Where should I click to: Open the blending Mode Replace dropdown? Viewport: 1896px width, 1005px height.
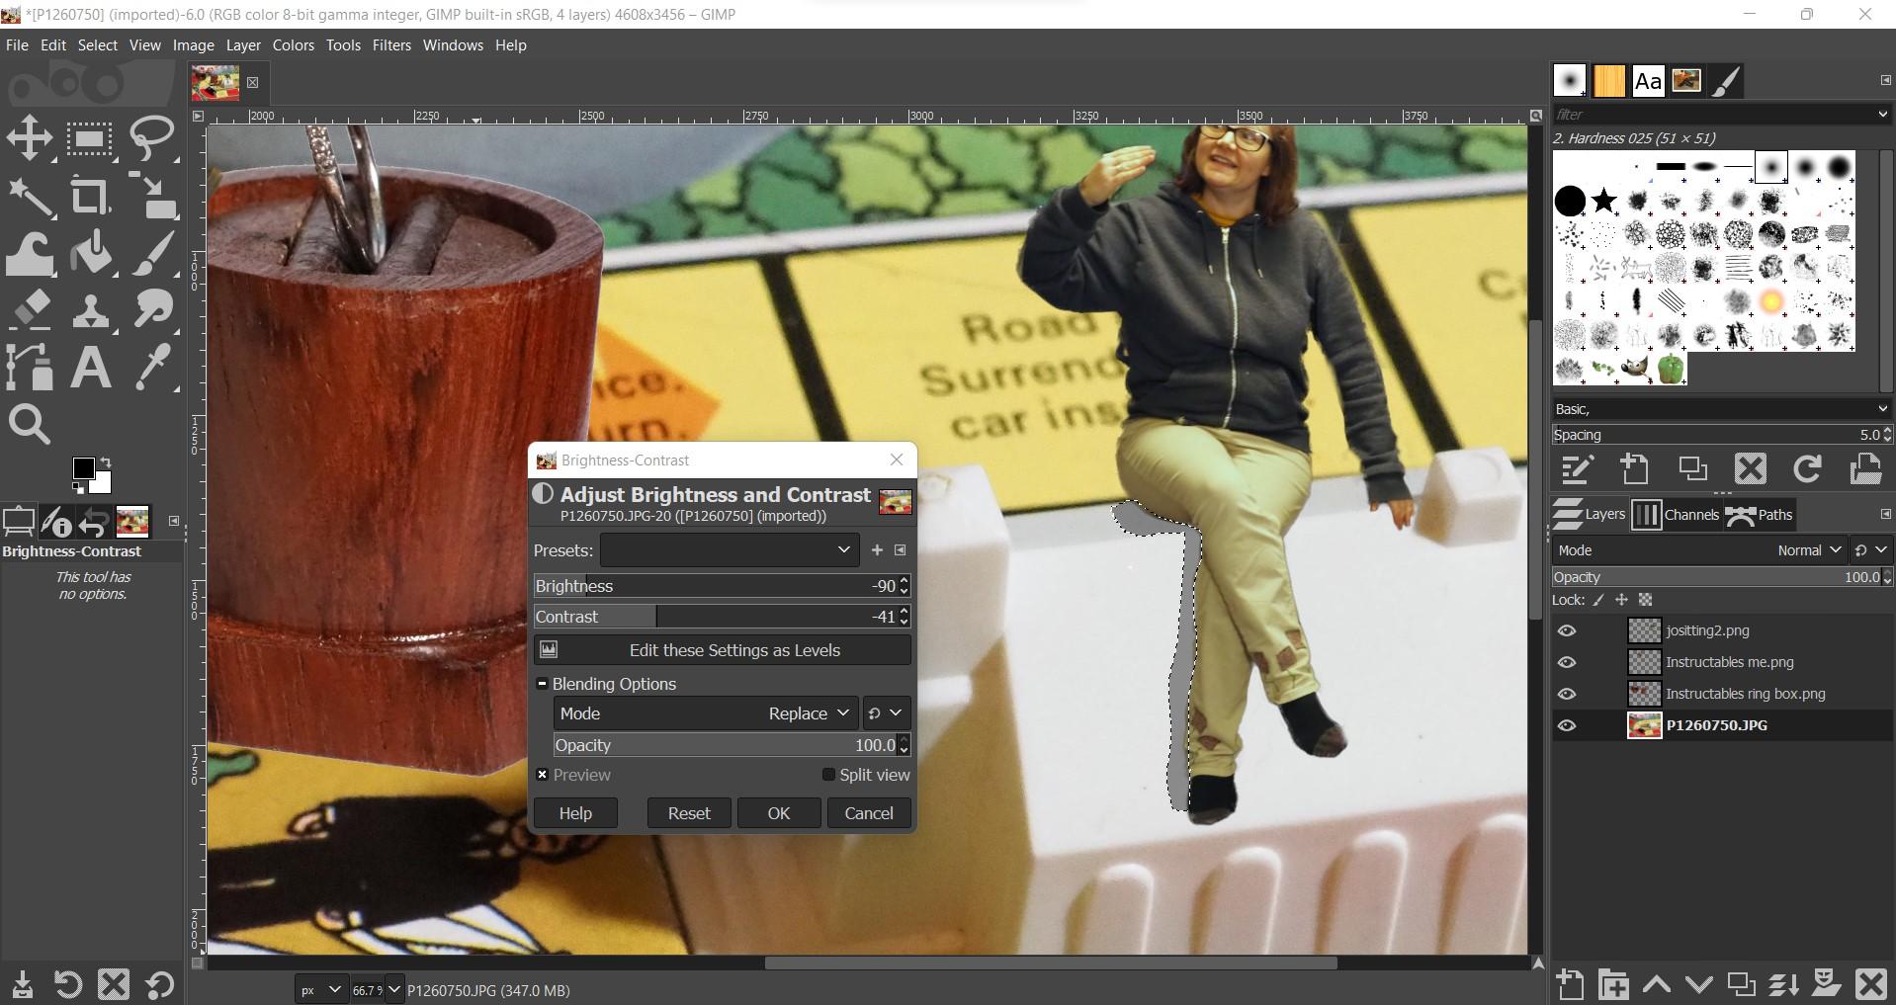[809, 712]
